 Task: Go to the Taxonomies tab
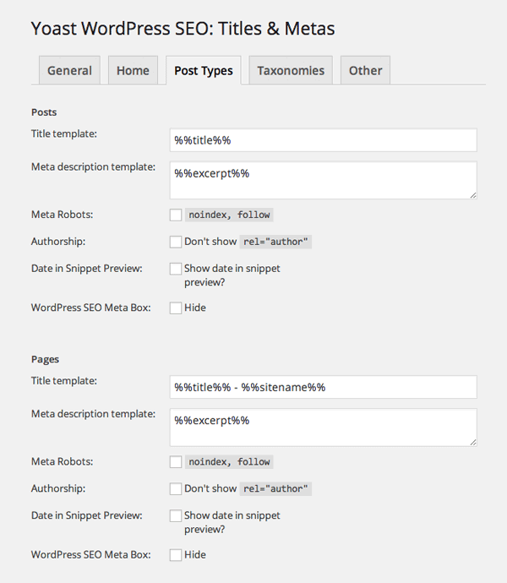(291, 70)
